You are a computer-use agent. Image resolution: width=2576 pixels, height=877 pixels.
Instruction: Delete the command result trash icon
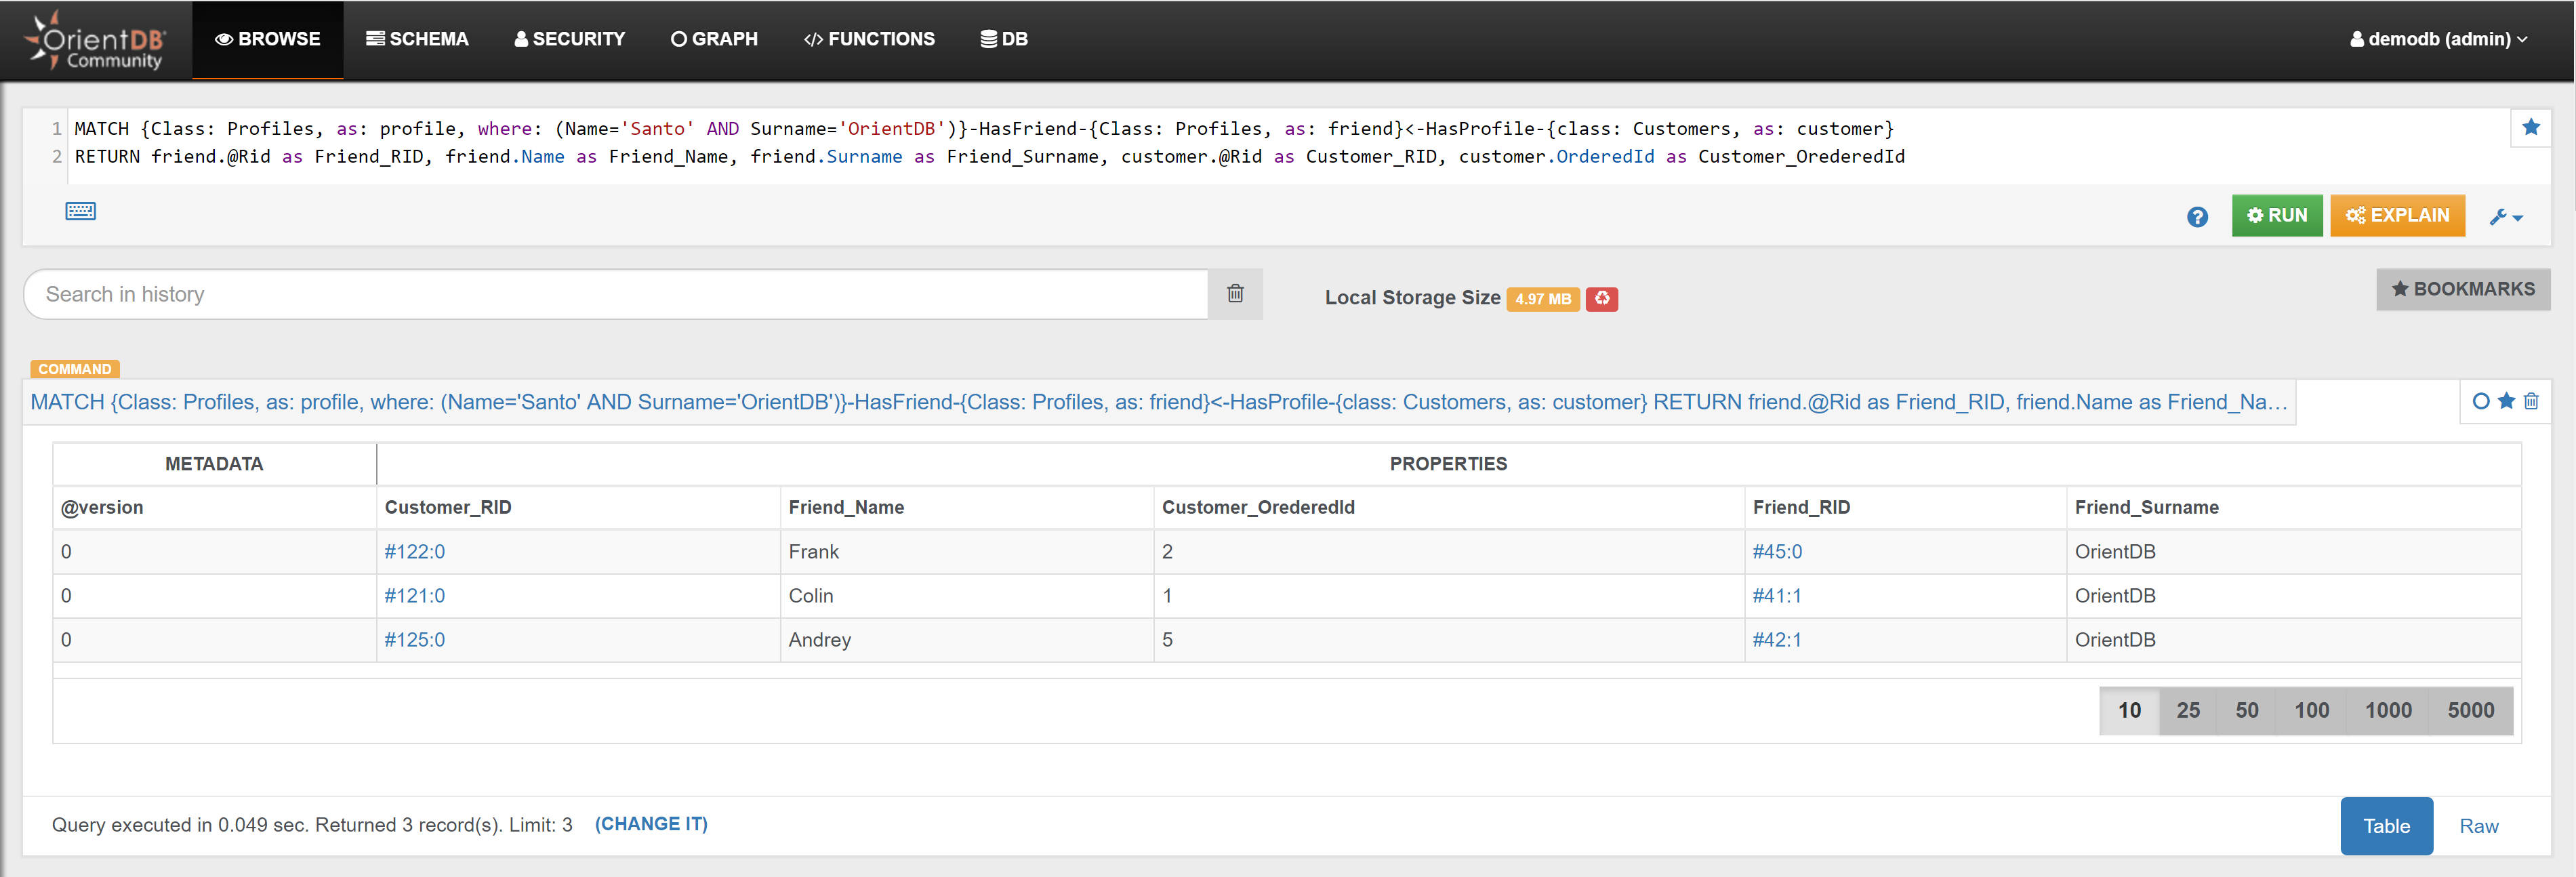(2531, 401)
